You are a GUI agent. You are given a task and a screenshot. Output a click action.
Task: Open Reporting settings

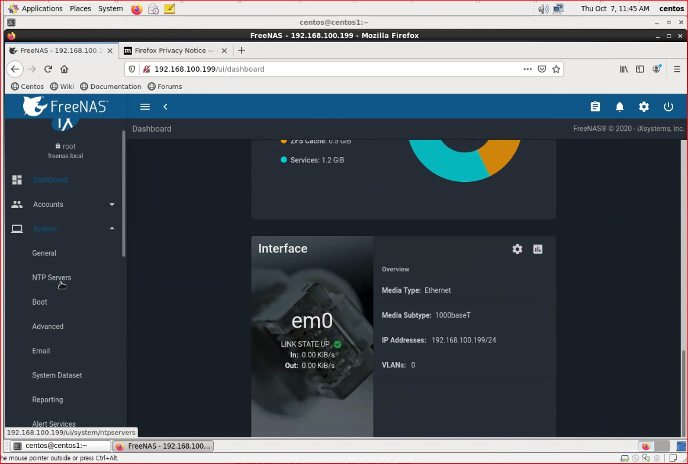pyautogui.click(x=47, y=399)
